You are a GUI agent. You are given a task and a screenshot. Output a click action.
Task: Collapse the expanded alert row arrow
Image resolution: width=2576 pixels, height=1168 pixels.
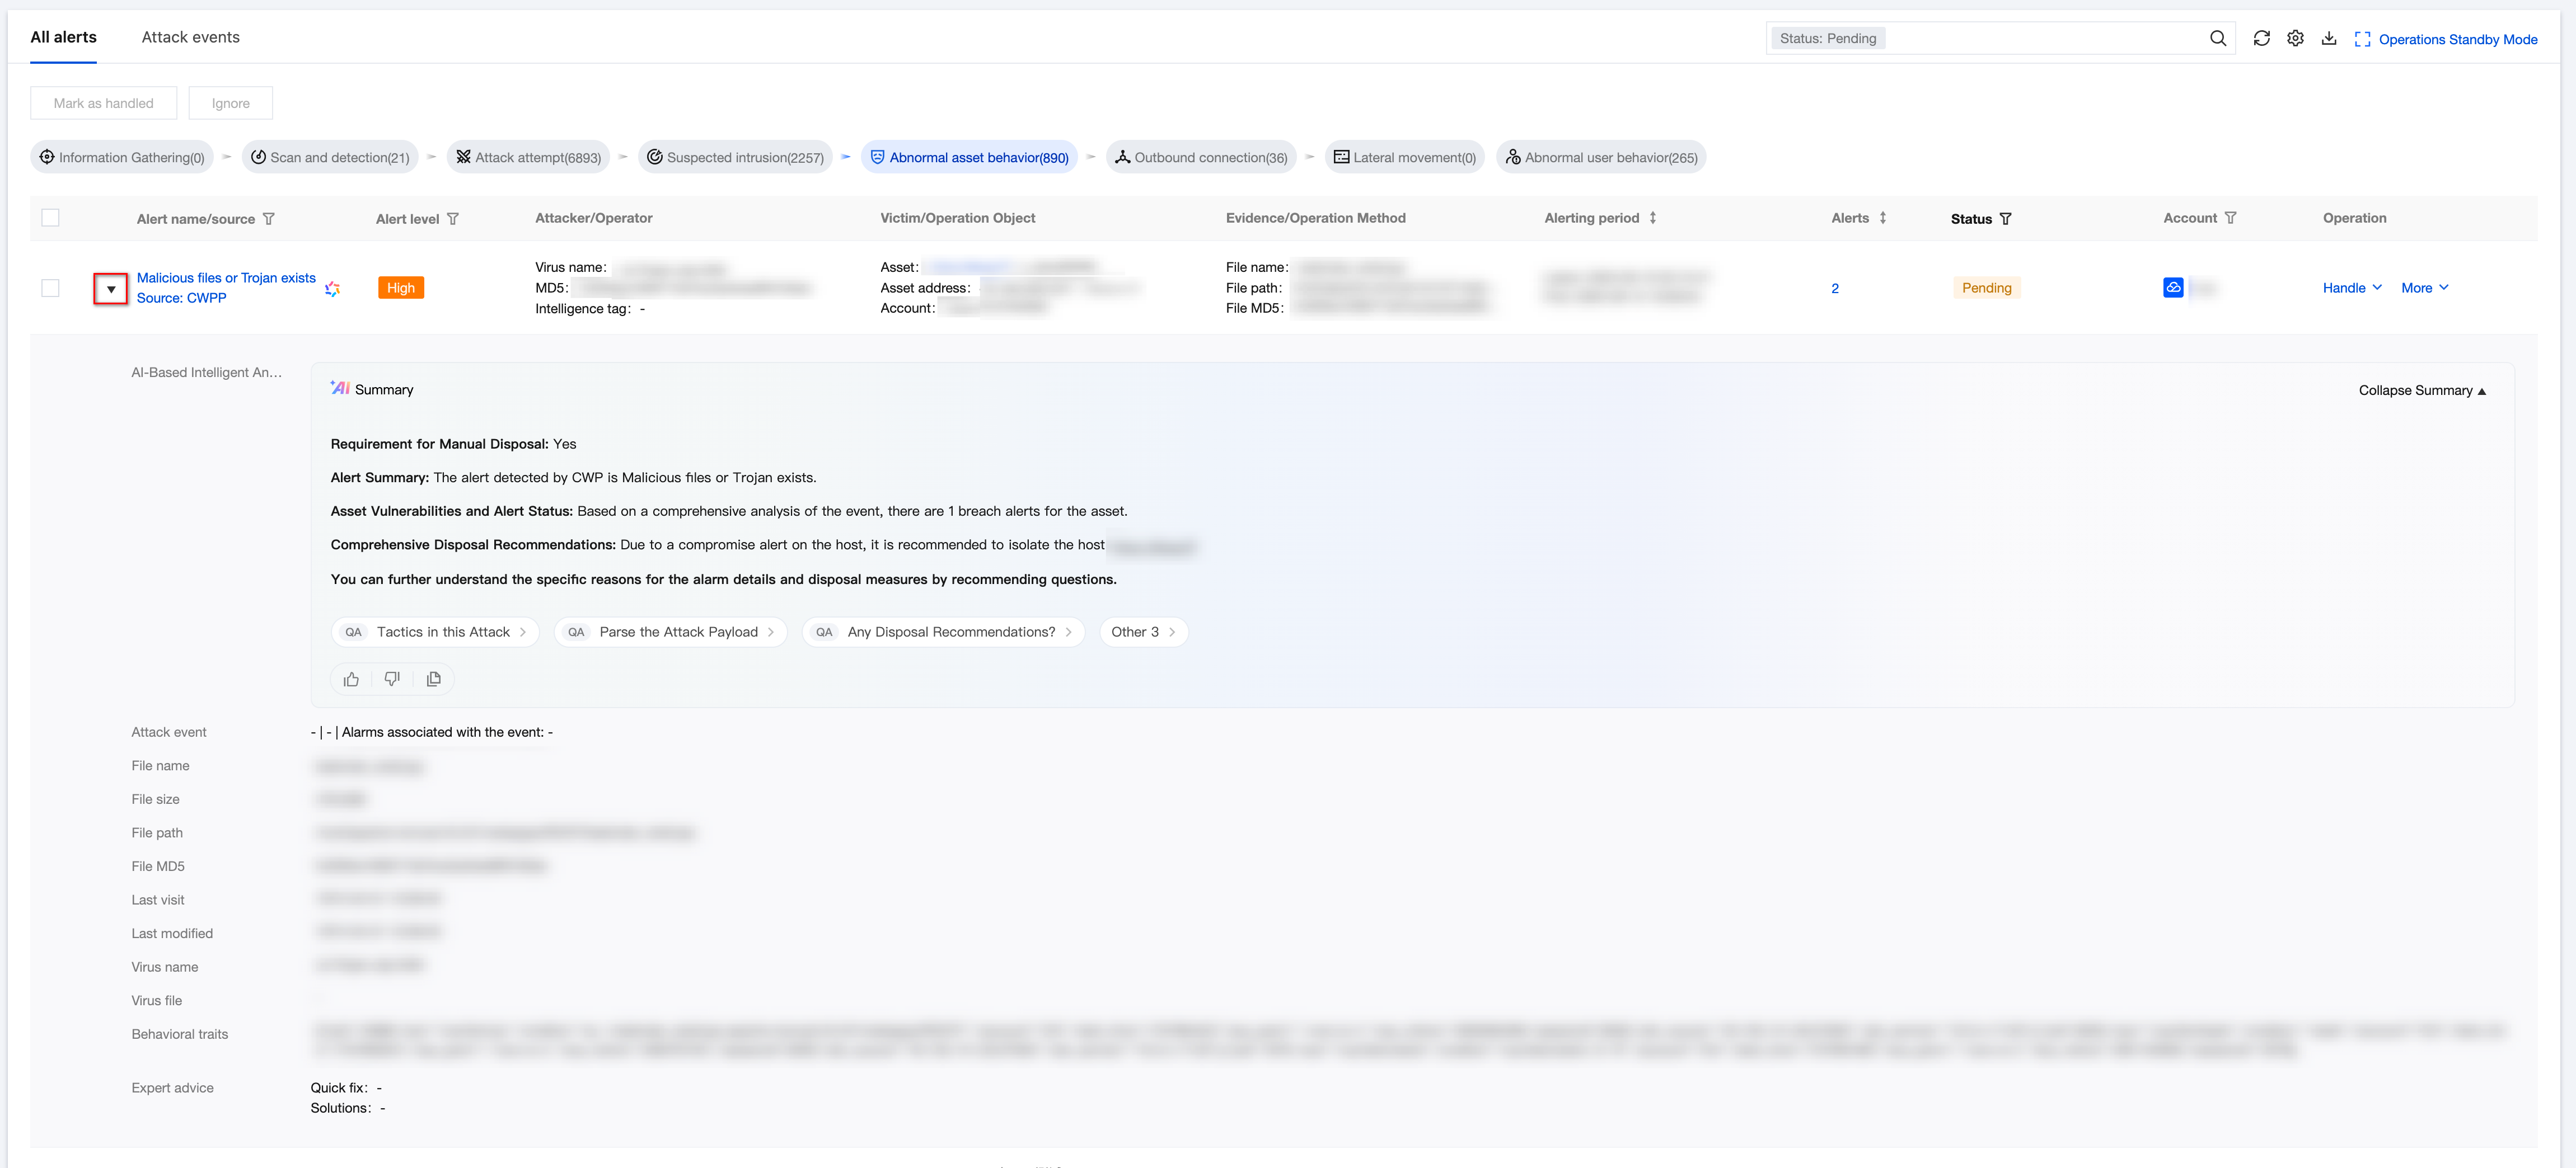click(111, 289)
